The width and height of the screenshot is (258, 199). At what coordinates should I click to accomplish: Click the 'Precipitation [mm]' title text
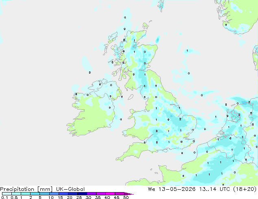(26, 189)
